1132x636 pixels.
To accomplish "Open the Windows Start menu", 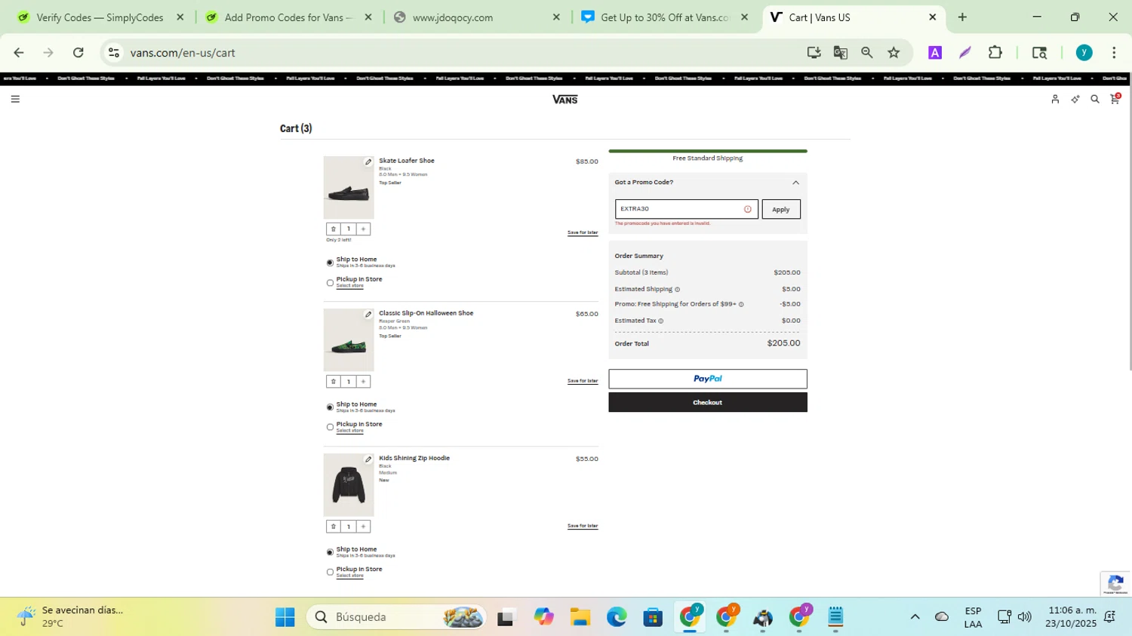I will click(x=285, y=617).
